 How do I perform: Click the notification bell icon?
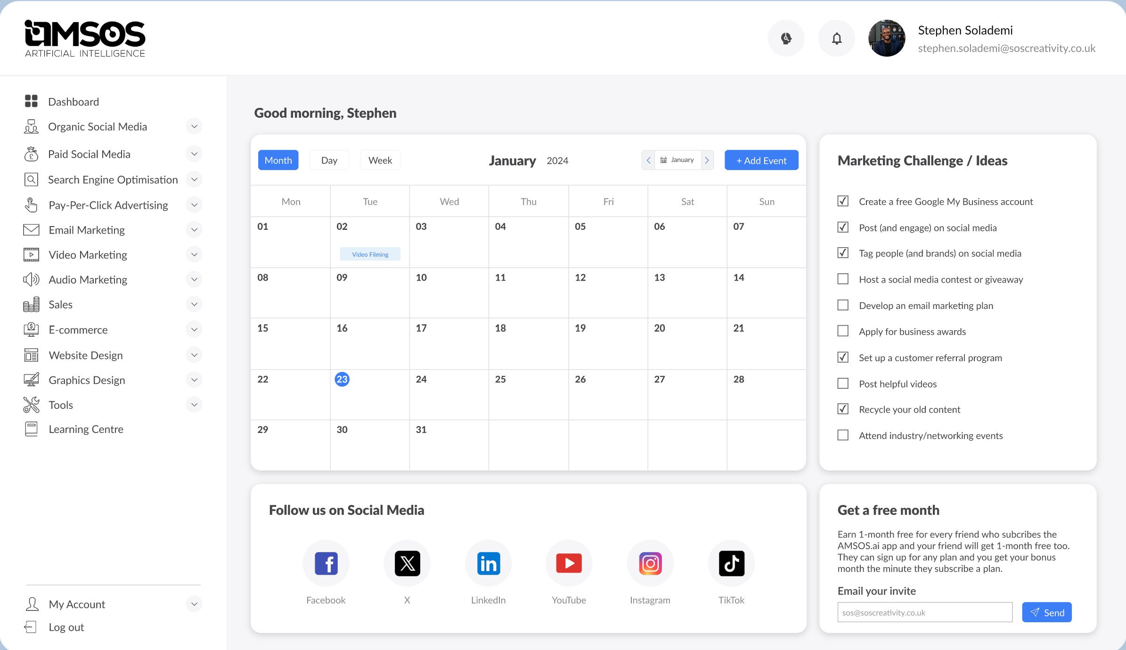(x=836, y=38)
